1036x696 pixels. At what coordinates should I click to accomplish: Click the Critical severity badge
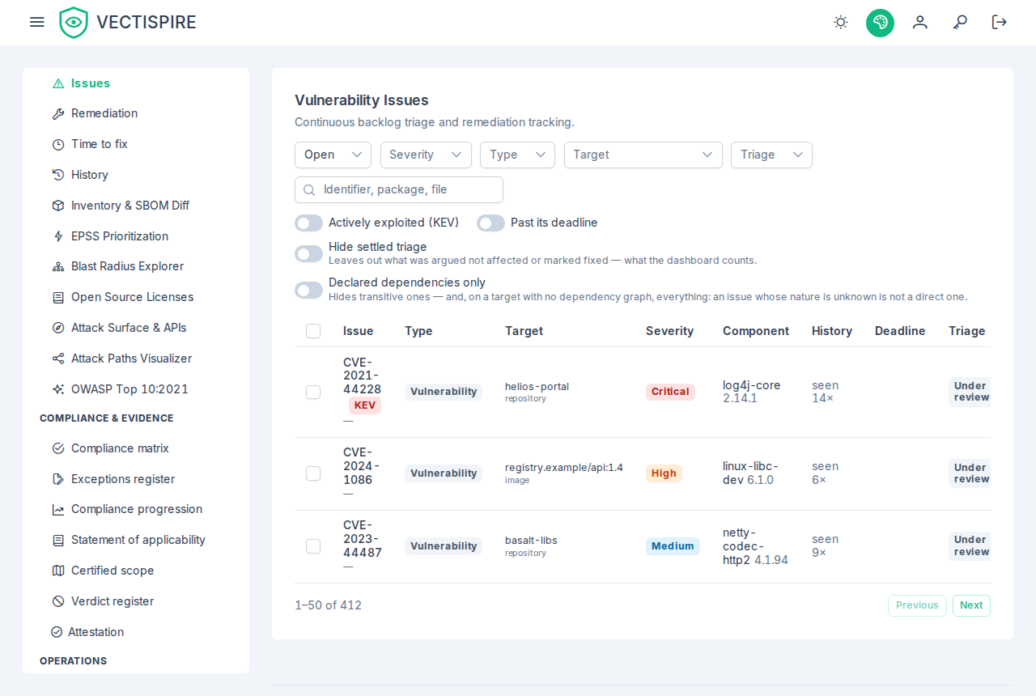[x=670, y=392]
